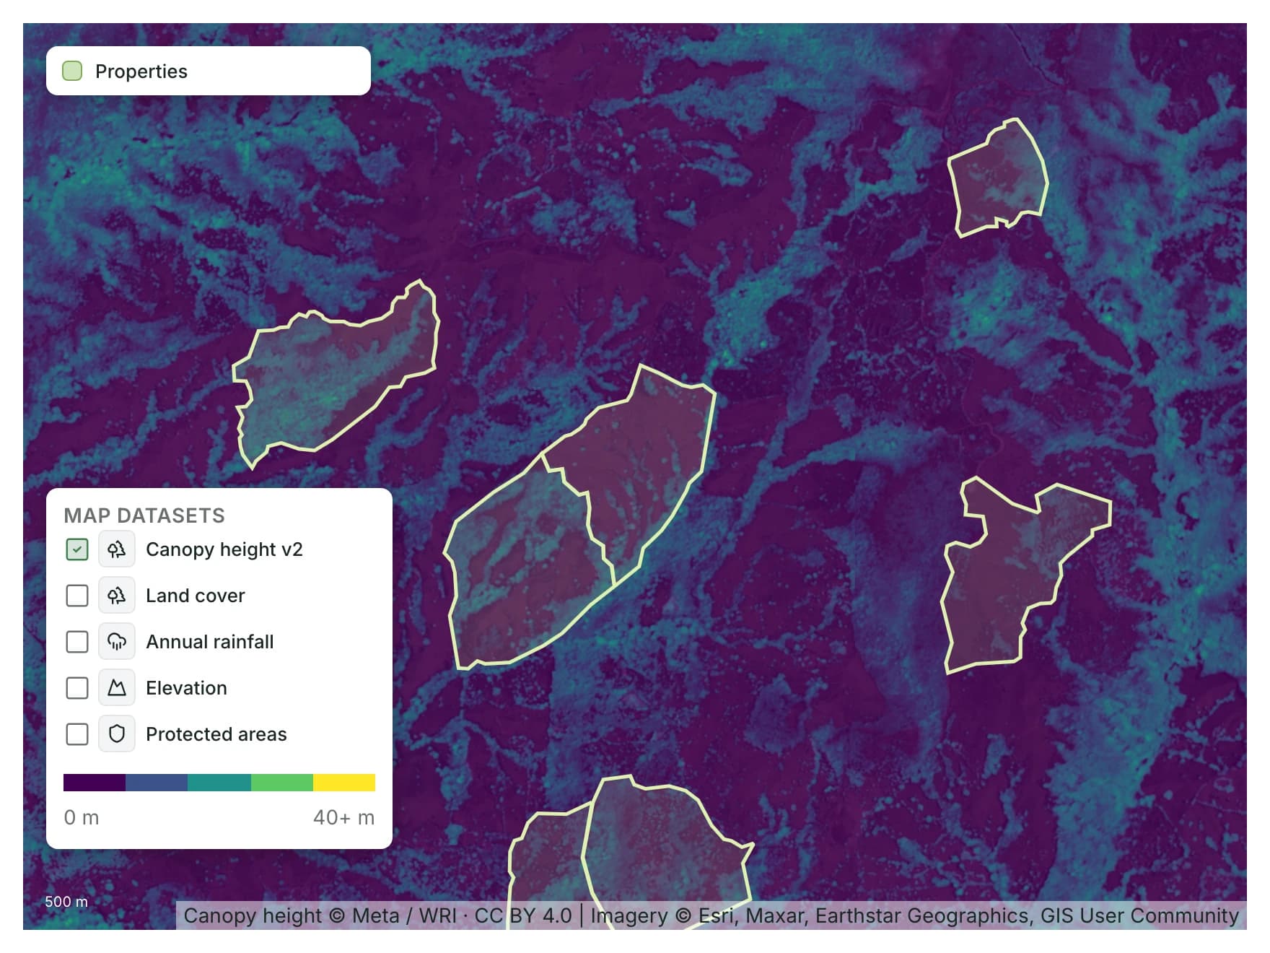
Task: Toggle the Properties layer checkbox
Action: [x=72, y=71]
